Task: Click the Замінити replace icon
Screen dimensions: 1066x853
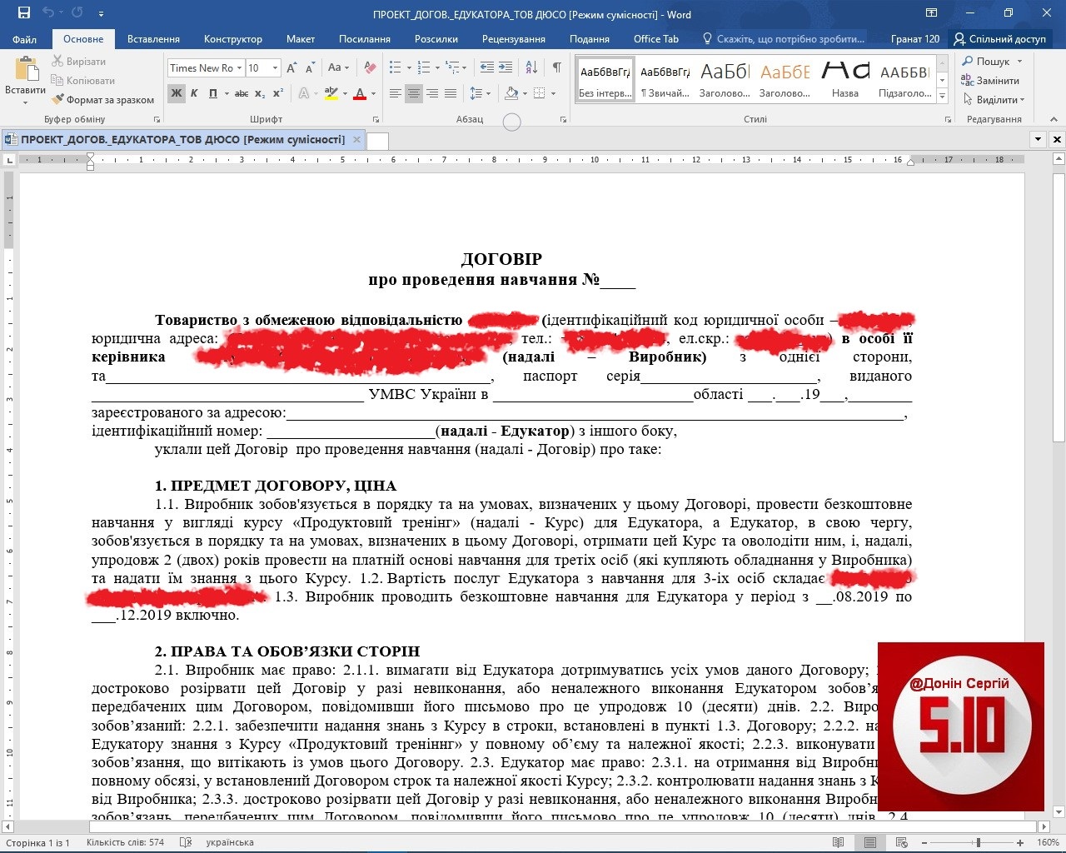Action: (x=967, y=80)
